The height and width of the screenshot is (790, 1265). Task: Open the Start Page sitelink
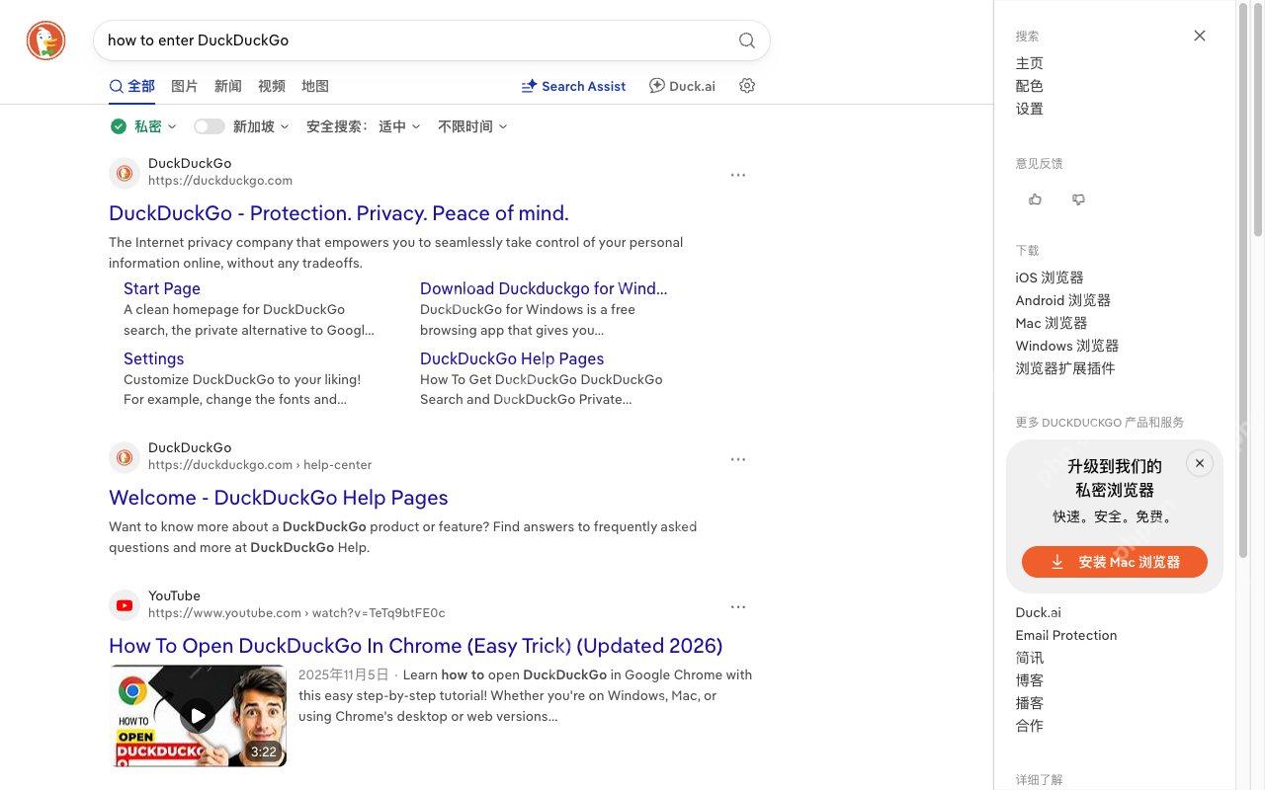click(162, 288)
